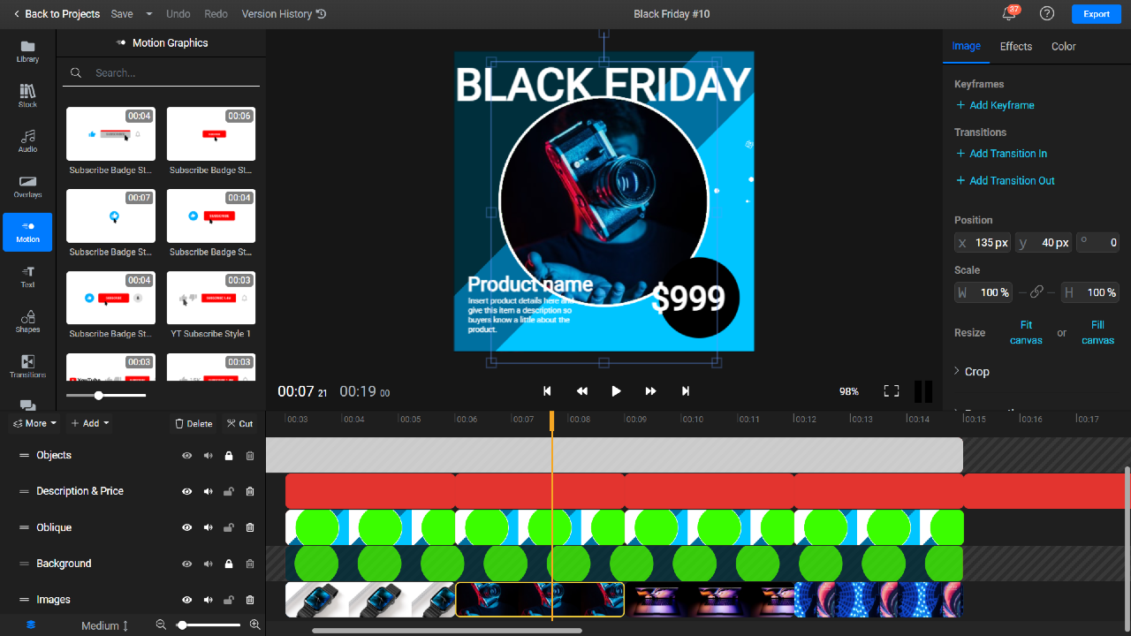Enter fullscreen preview

pos(892,391)
